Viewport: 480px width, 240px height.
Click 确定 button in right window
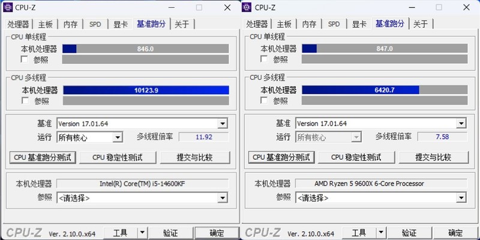pyautogui.click(x=456, y=233)
